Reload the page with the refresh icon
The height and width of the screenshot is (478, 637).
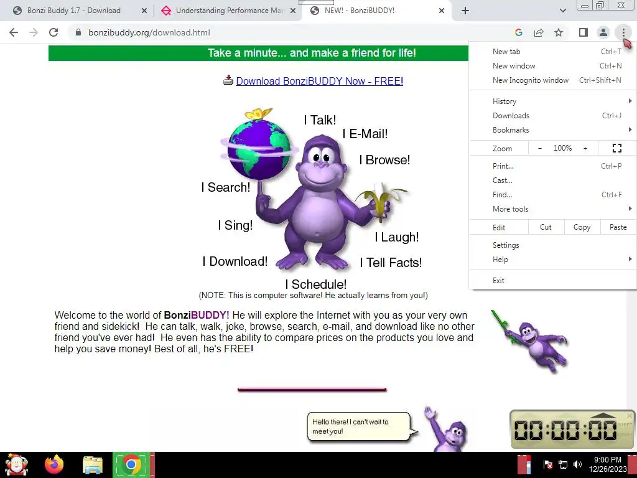pyautogui.click(x=53, y=32)
